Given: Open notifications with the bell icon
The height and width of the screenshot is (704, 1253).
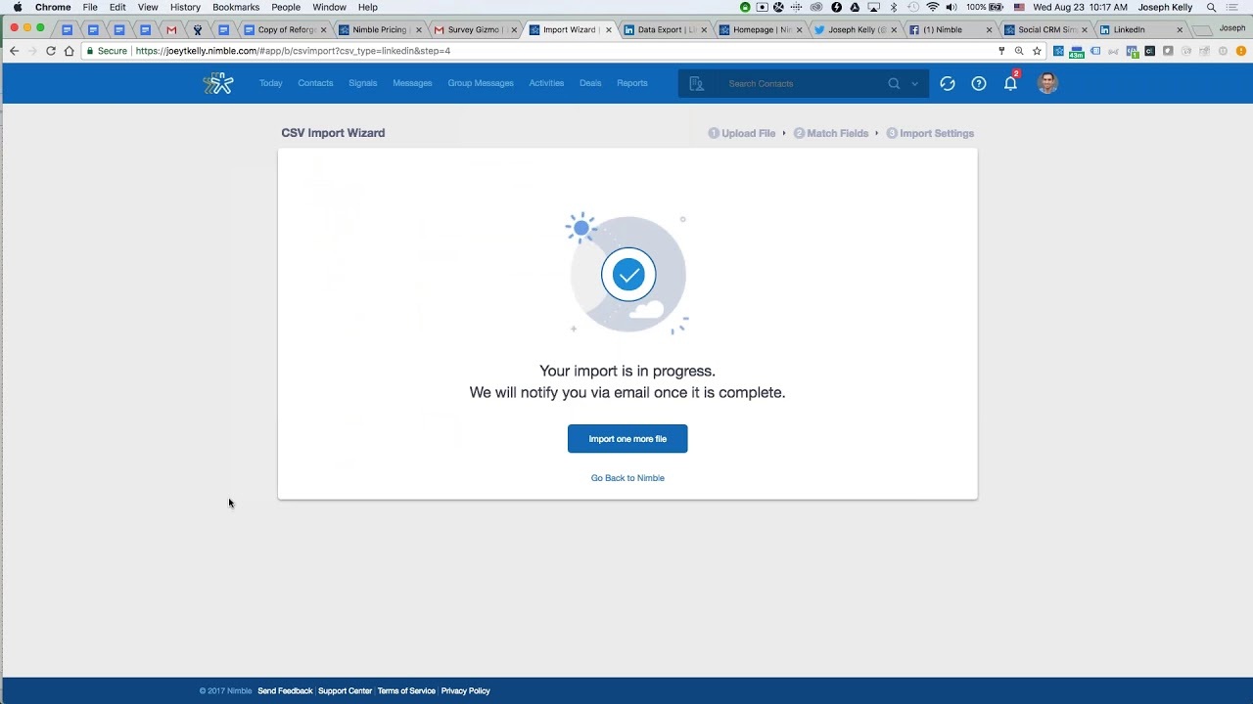Looking at the screenshot, I should [1010, 83].
